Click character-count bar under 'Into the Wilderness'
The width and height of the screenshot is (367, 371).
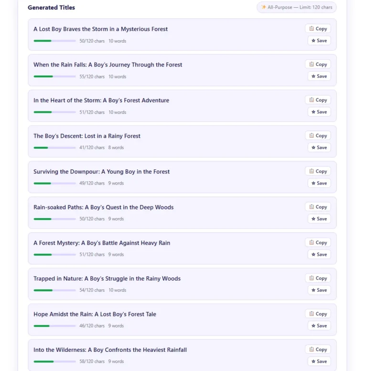click(54, 361)
